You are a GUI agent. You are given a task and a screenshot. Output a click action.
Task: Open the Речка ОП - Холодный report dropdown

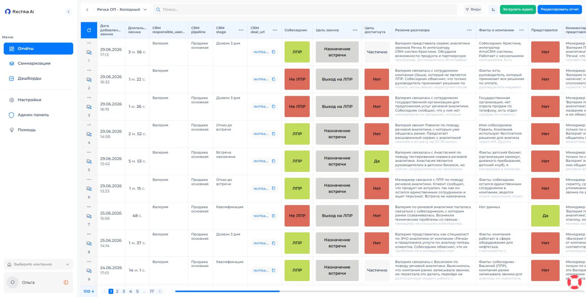pyautogui.click(x=122, y=9)
